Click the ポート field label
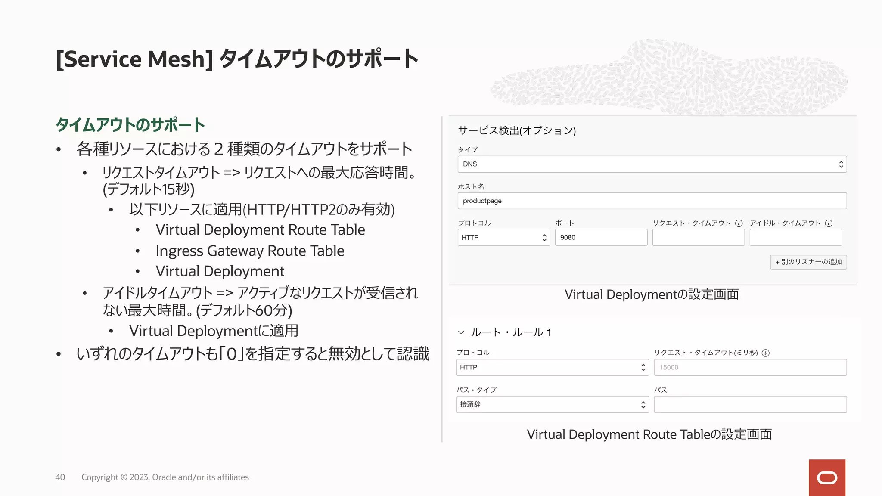The image size is (882, 496). pyautogui.click(x=564, y=223)
